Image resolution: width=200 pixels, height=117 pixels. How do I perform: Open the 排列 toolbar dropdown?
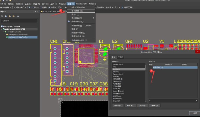tap(52, 8)
